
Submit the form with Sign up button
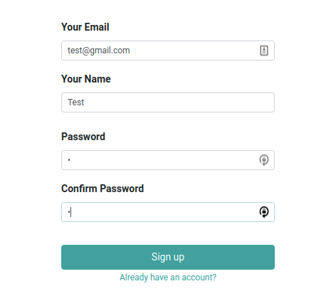[168, 257]
